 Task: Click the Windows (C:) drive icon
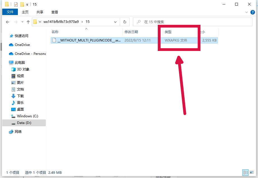pos(13,116)
